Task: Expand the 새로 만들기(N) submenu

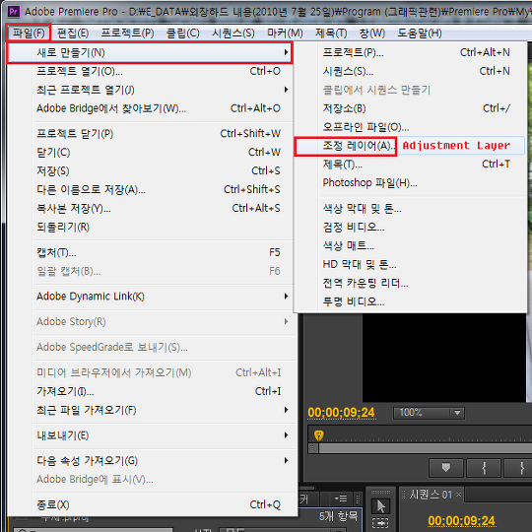Action: point(150,52)
